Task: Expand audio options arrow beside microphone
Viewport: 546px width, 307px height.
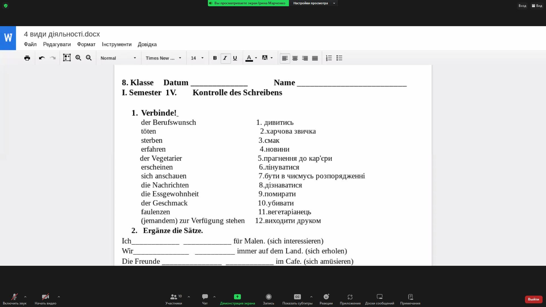Action: (25, 297)
